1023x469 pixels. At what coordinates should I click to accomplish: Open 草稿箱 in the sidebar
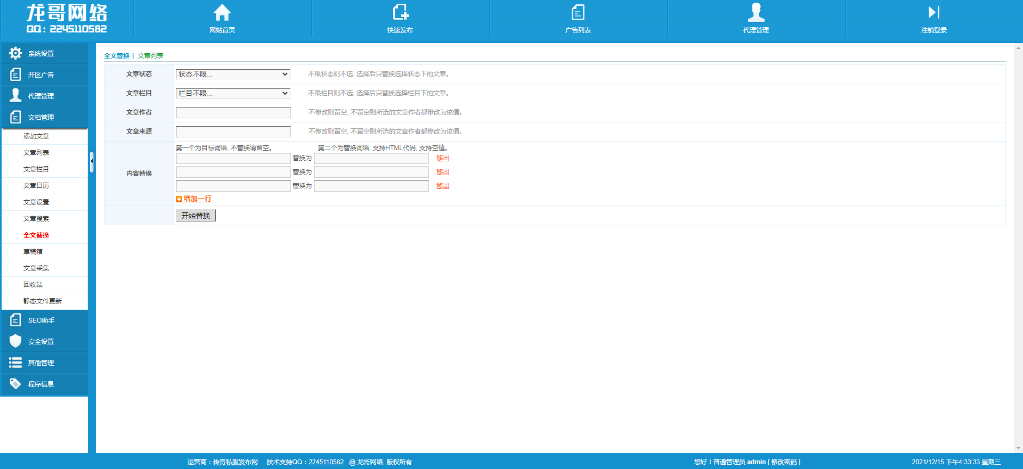pyautogui.click(x=33, y=252)
